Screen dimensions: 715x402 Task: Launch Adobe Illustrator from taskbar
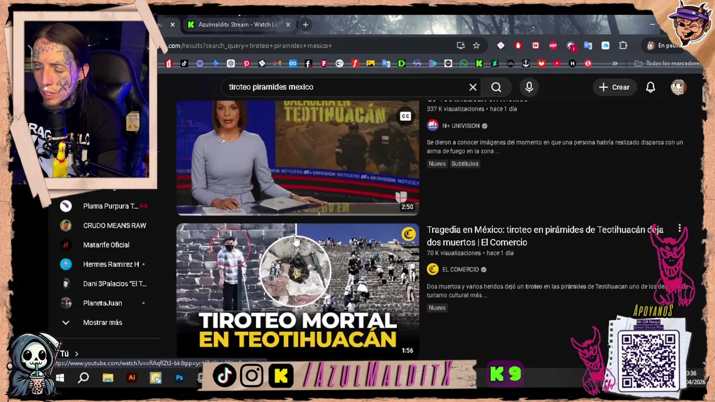coord(132,378)
